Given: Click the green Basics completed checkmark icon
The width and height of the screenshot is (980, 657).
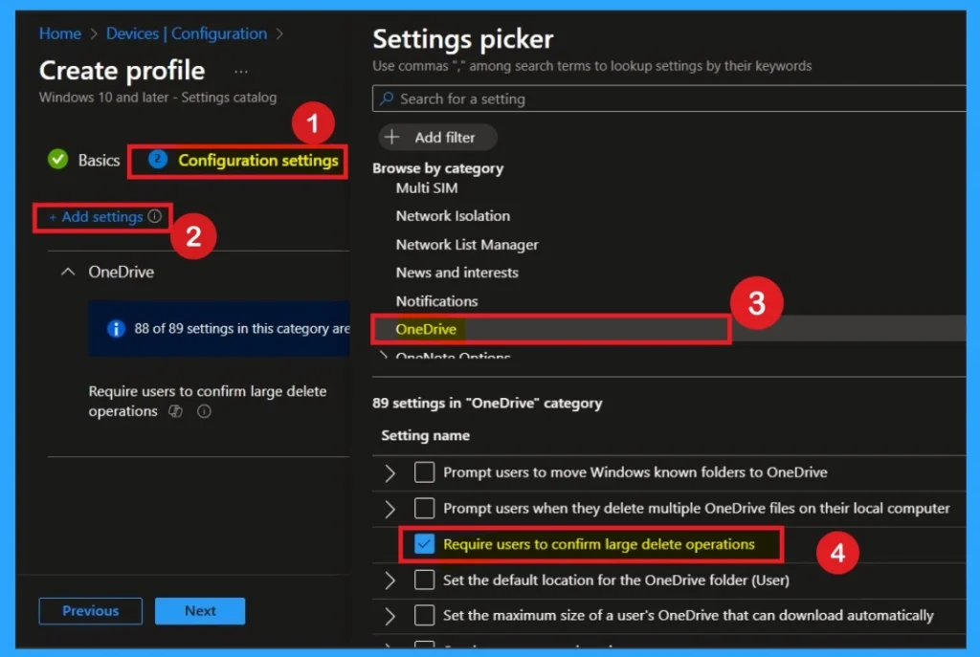Looking at the screenshot, I should [x=57, y=160].
